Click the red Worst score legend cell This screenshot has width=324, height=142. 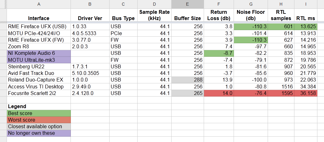39,120
